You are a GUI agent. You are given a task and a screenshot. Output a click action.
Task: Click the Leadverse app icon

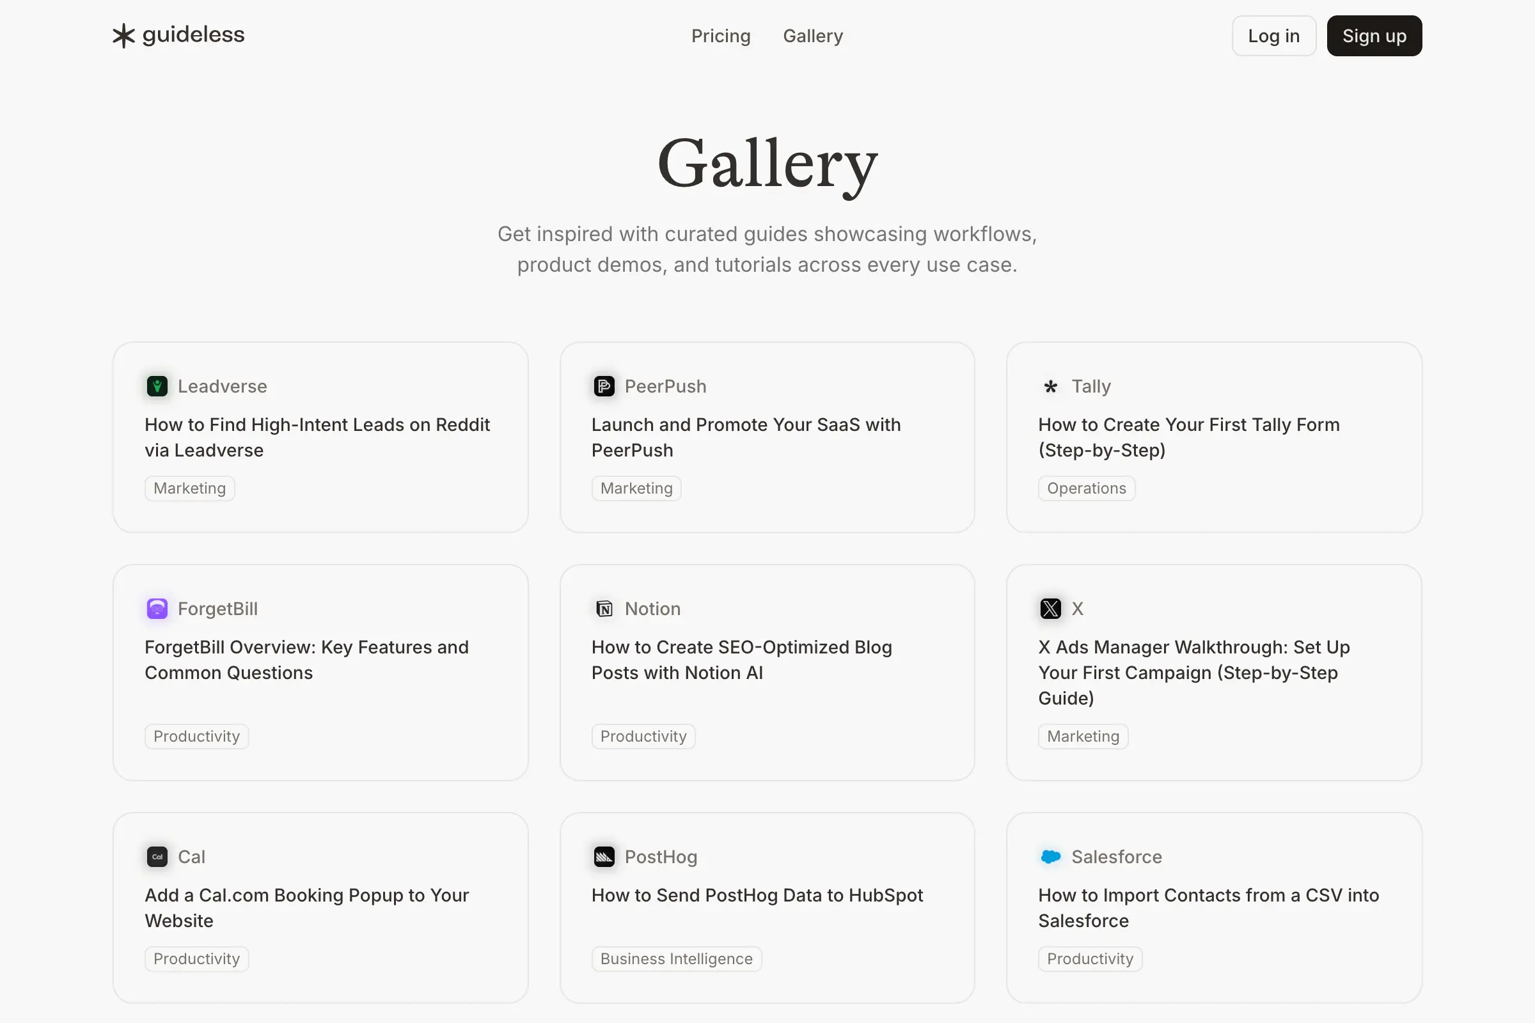[157, 386]
